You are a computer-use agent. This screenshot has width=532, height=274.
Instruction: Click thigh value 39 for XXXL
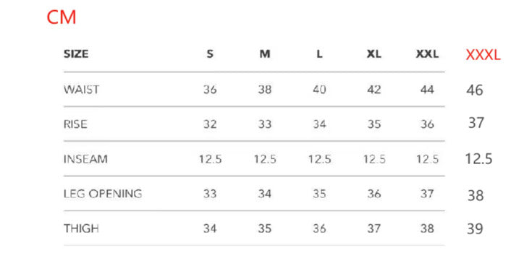pyautogui.click(x=475, y=229)
